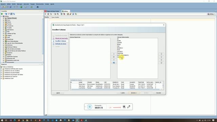Move selected column up one position
The height and width of the screenshot is (122, 217).
click(x=161, y=57)
